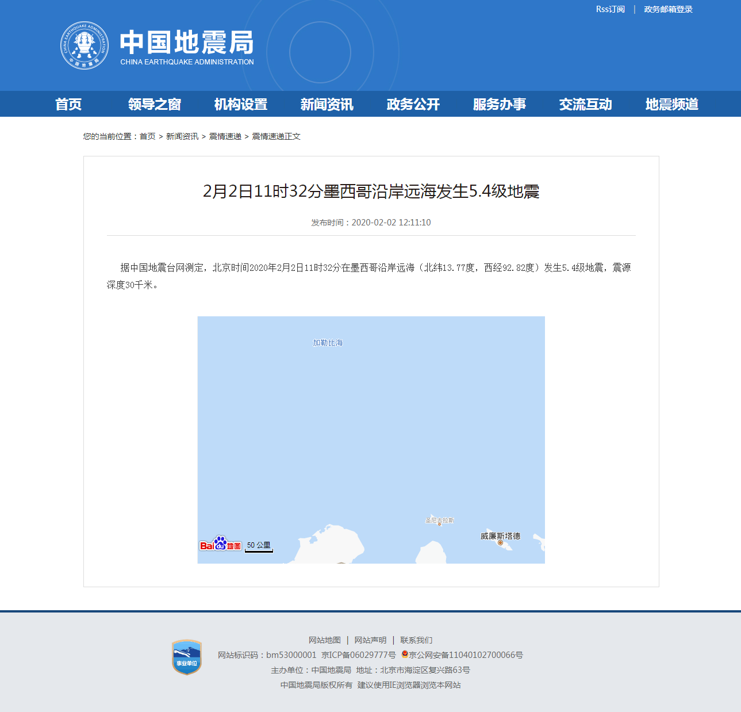Click the 加勒比海 label on the map
This screenshot has height=712, width=741.
328,343
